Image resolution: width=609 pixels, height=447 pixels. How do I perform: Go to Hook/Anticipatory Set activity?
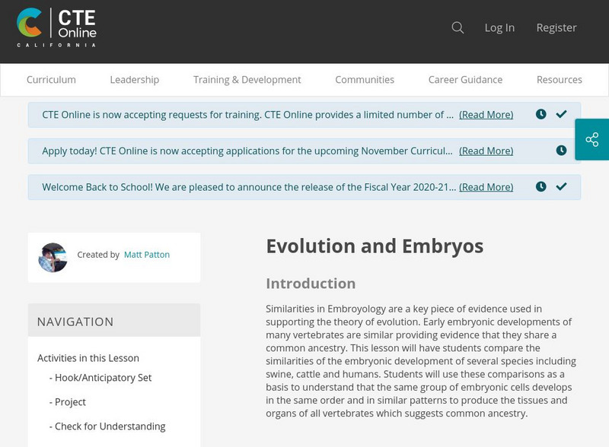click(100, 378)
